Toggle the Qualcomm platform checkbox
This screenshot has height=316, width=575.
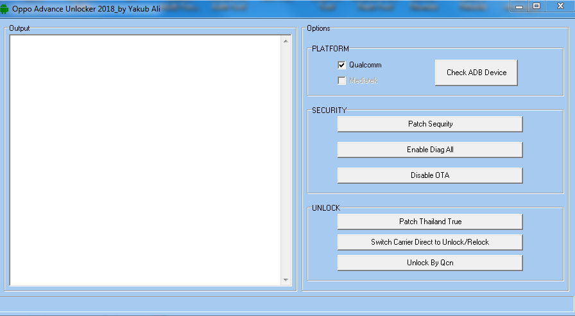[341, 65]
